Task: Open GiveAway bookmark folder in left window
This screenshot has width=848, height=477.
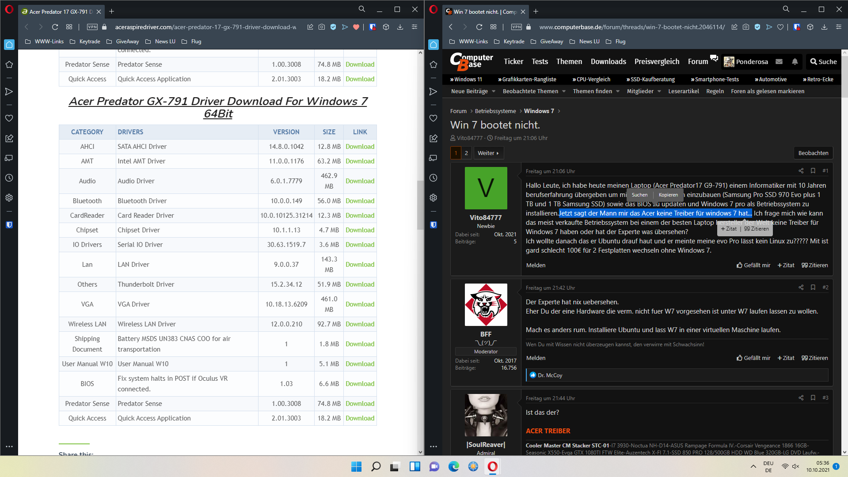Action: pos(123,42)
